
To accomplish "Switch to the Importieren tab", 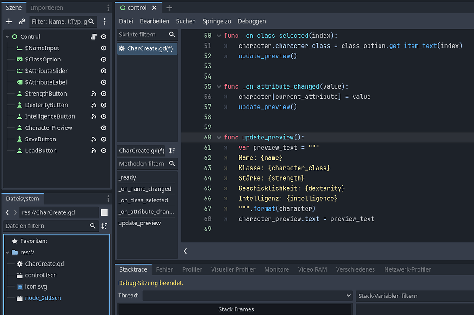I will [47, 7].
